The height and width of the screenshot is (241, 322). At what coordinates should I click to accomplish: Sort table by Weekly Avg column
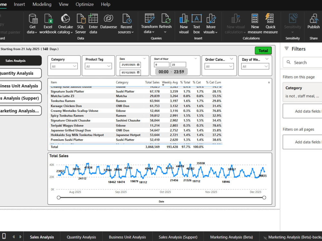170,82
